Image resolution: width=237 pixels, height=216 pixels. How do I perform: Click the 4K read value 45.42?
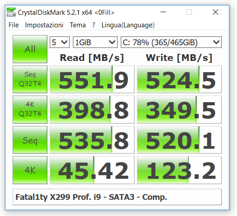92,170
